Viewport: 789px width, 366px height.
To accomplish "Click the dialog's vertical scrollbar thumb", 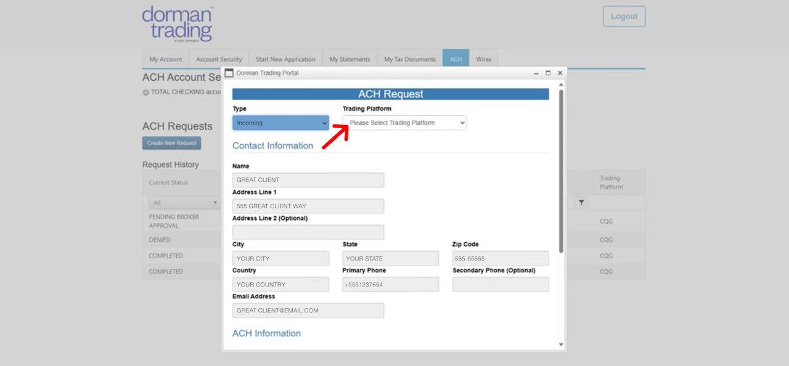I will coord(561,171).
